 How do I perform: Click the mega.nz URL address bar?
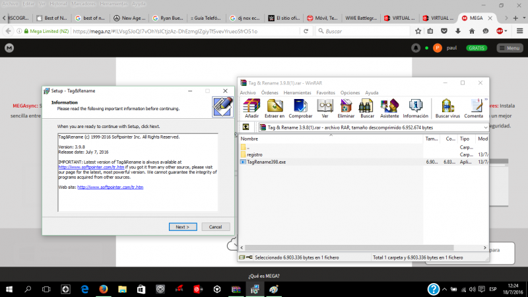coord(185,31)
